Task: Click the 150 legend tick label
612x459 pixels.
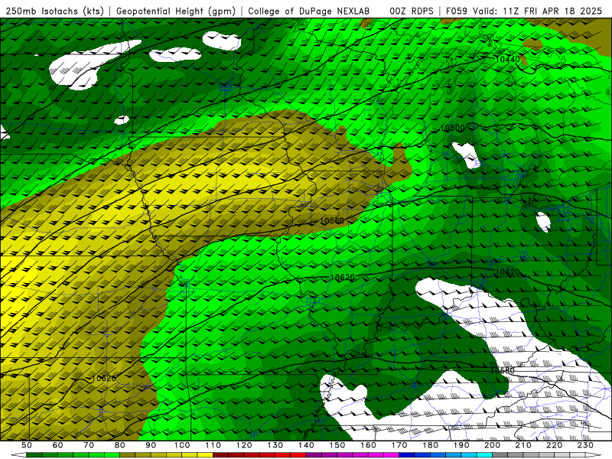Action: 337,445
